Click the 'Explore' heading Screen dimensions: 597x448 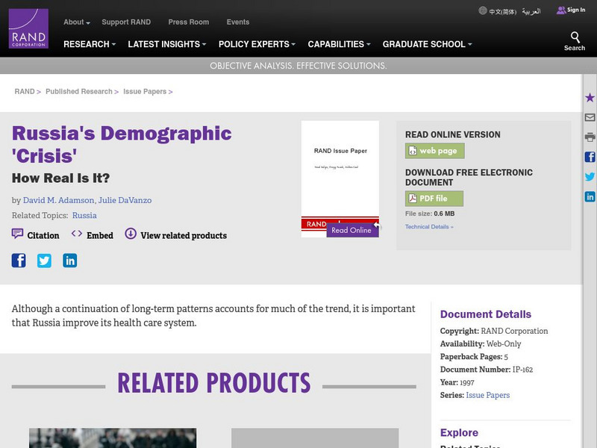pyautogui.click(x=459, y=433)
